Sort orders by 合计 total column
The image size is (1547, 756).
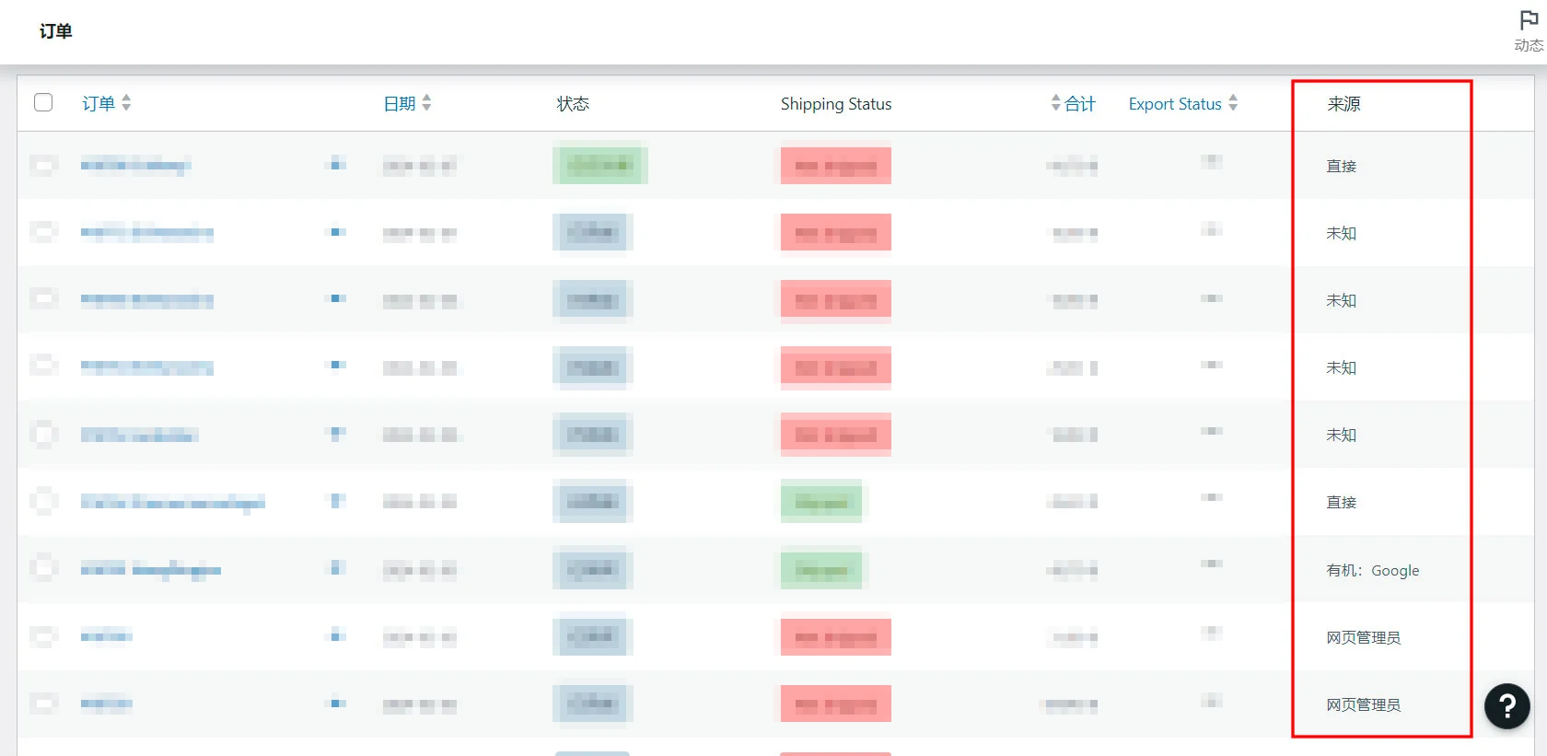(1073, 103)
